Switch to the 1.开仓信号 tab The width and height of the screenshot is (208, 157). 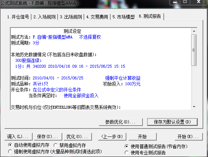click(18, 17)
